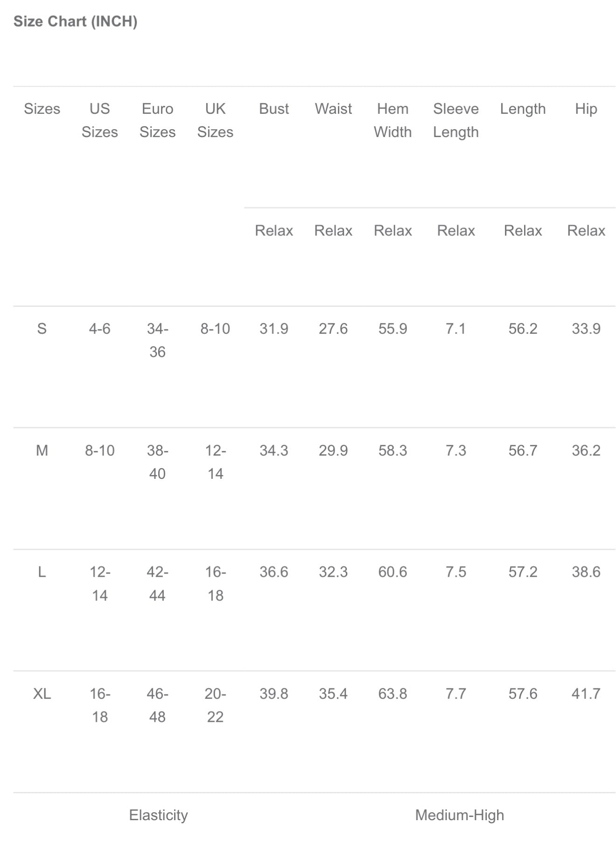Click the Size Chart (INCH) heading
Image resolution: width=616 pixels, height=864 pixels.
point(75,21)
